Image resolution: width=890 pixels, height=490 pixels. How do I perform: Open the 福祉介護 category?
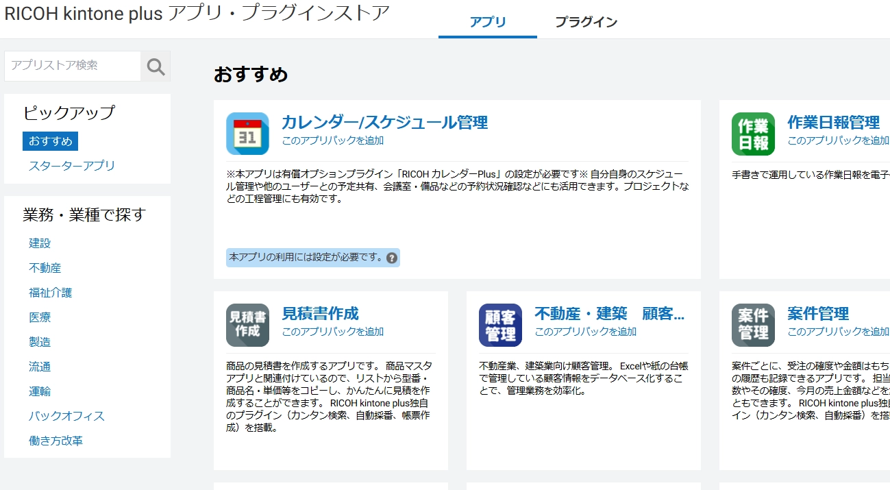[51, 293]
